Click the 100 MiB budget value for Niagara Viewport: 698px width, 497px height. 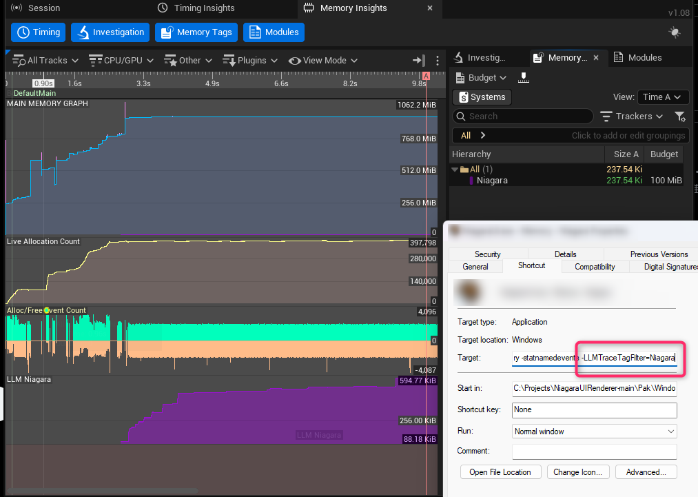click(x=666, y=181)
